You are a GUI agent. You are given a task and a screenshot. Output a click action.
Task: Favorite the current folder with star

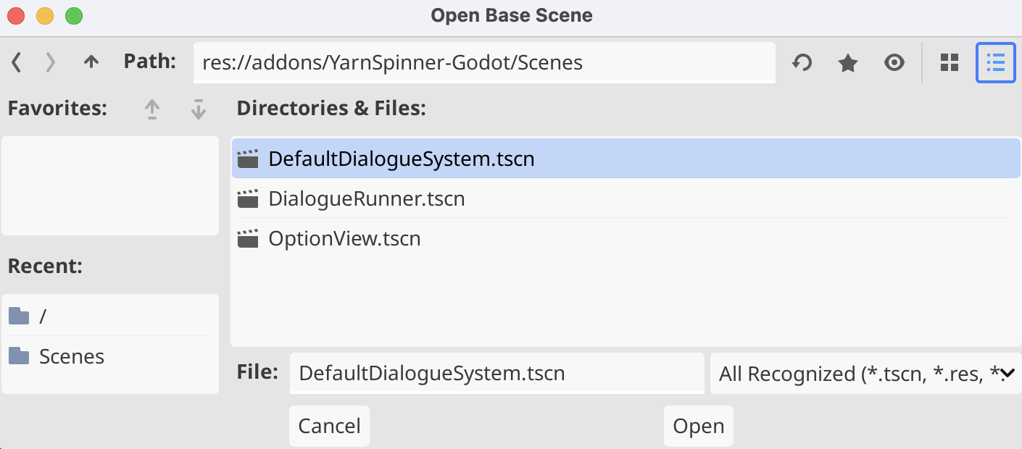click(x=847, y=63)
